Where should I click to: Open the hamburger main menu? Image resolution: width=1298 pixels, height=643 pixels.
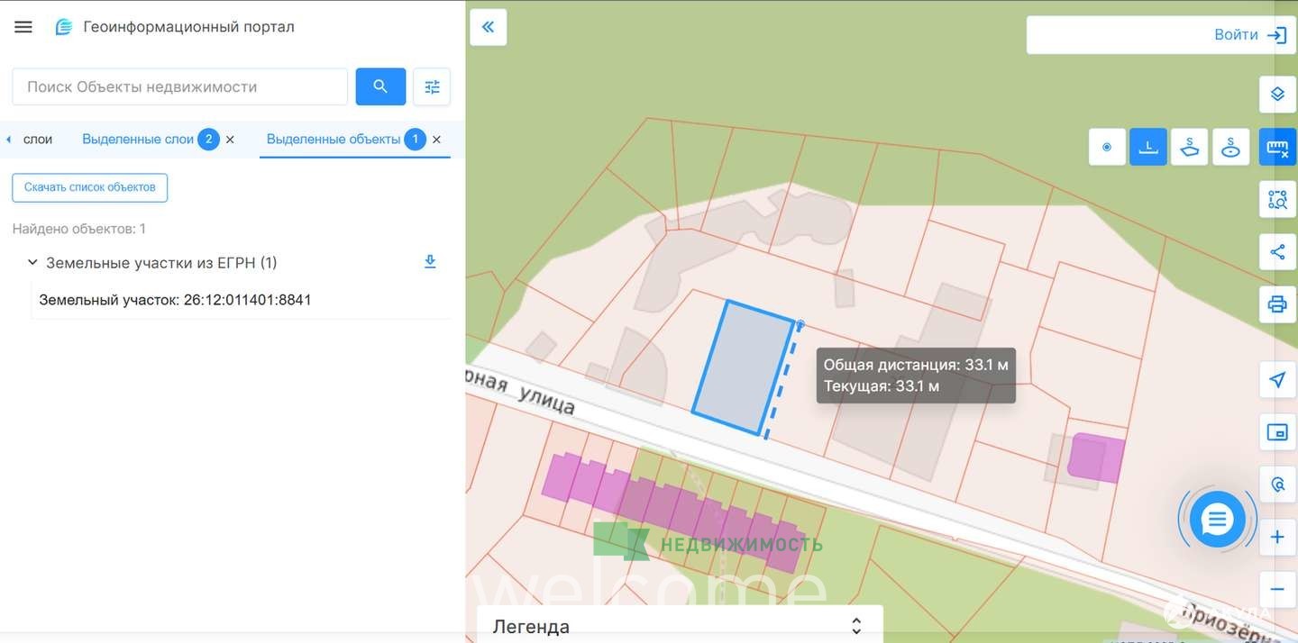click(23, 27)
